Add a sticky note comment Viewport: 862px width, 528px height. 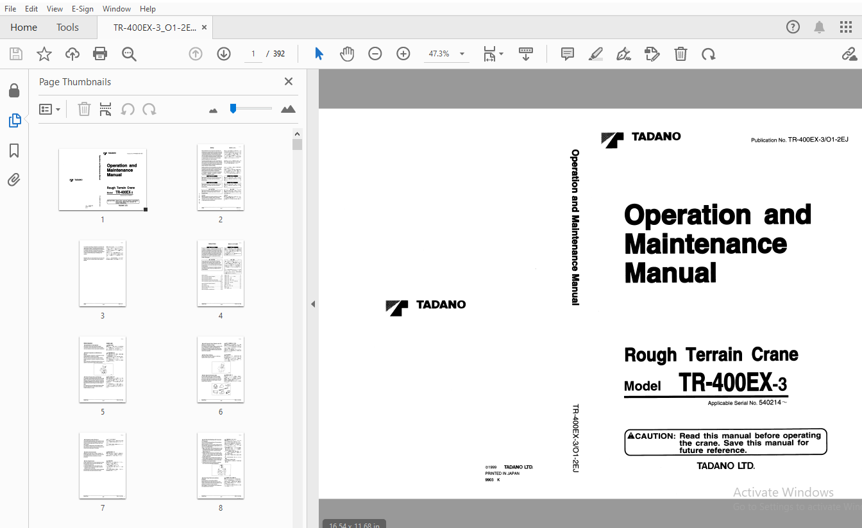coord(568,54)
